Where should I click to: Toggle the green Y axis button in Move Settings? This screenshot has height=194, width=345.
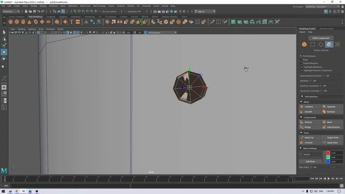(328, 157)
